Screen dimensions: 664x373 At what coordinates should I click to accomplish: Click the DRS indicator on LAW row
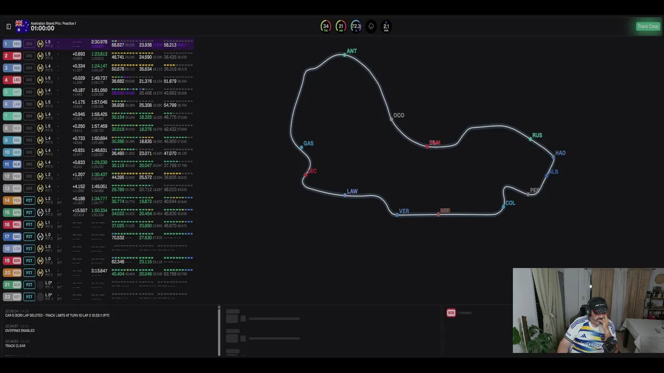click(29, 104)
